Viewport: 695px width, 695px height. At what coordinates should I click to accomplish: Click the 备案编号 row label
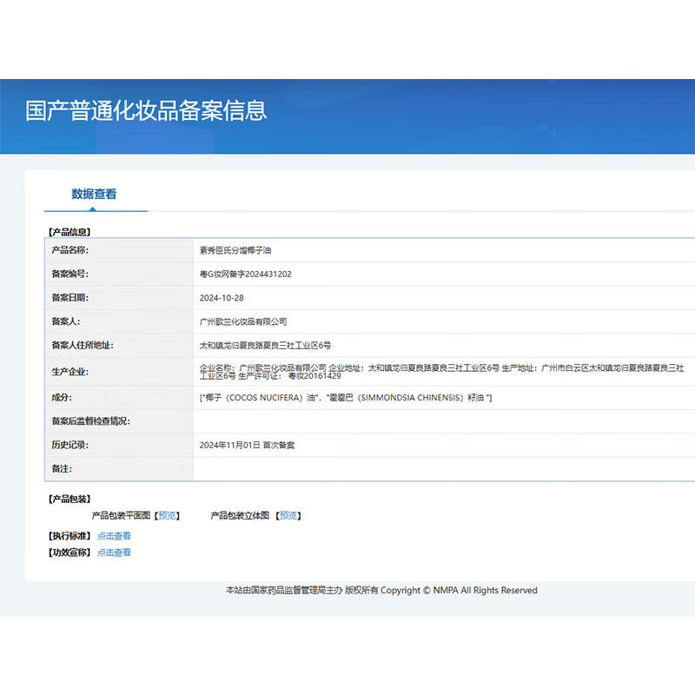coord(70,274)
